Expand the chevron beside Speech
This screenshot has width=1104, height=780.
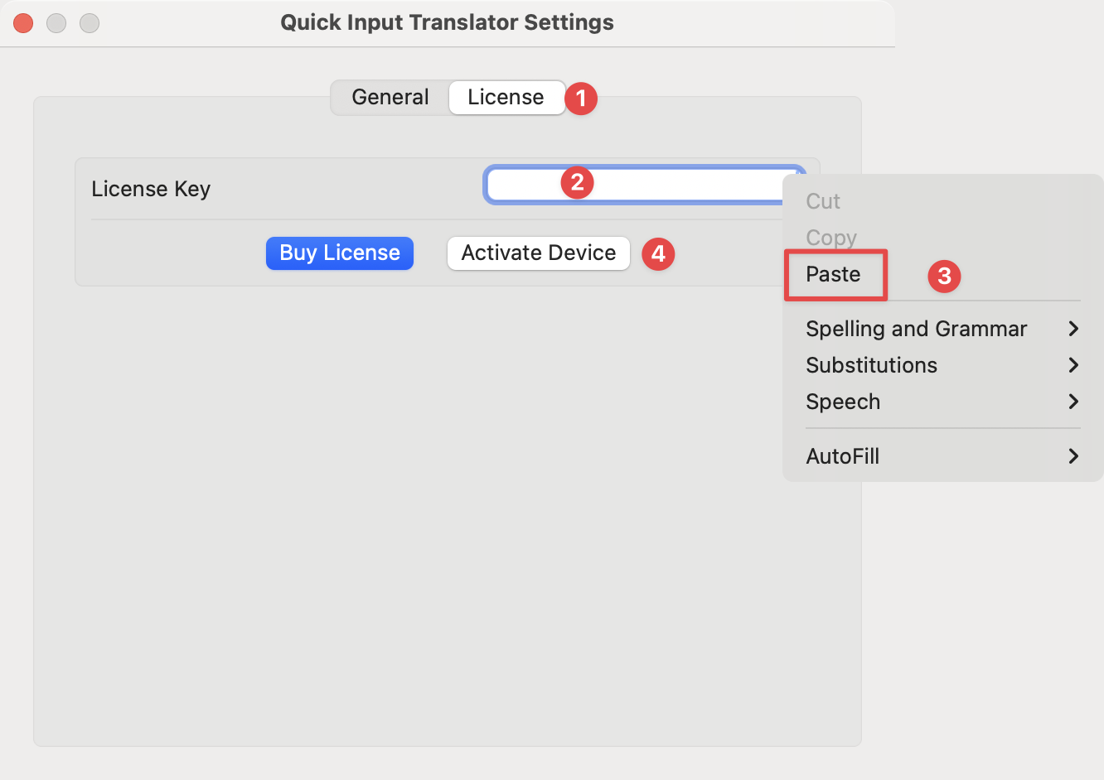(1073, 402)
